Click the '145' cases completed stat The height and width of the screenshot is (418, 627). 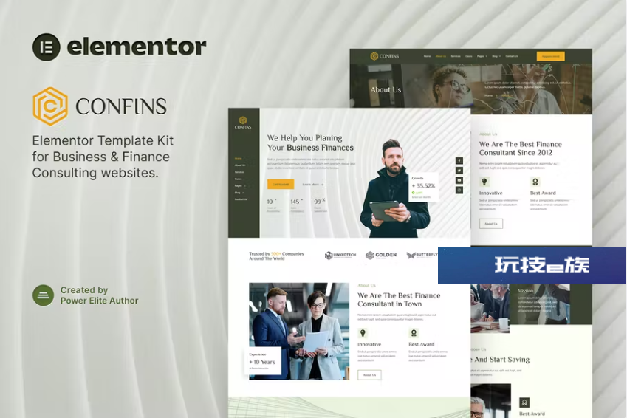(x=297, y=204)
